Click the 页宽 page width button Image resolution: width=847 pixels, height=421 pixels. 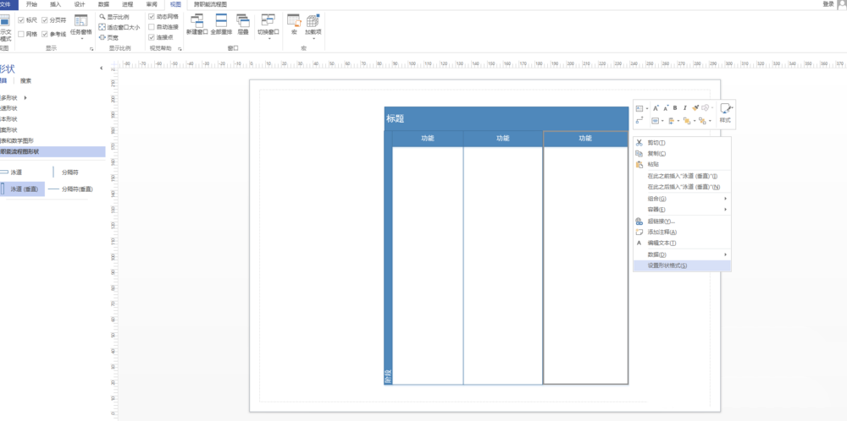pyautogui.click(x=108, y=38)
